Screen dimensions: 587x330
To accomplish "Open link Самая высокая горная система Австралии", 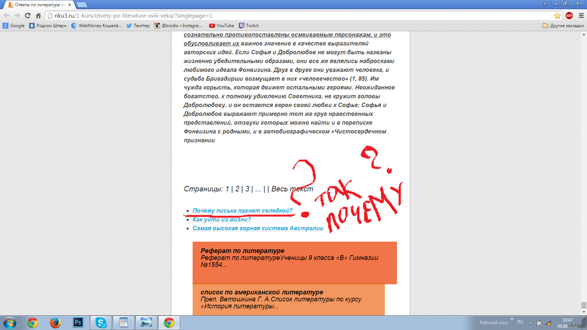I will tap(258, 228).
